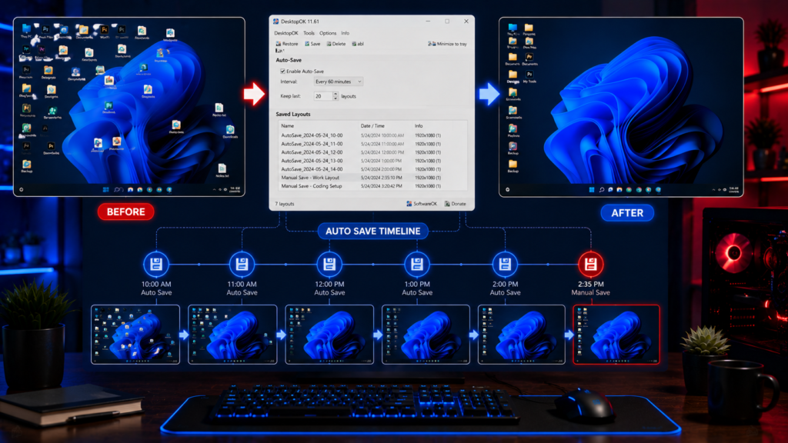Click the '7 layouts' status bar text
788x443 pixels.
(285, 204)
